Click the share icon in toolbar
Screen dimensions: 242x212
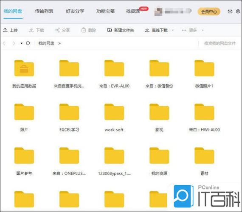point(57,30)
